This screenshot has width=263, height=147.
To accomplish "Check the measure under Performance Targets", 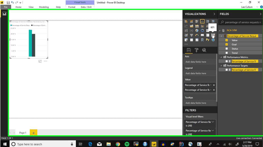I will click(227, 70).
